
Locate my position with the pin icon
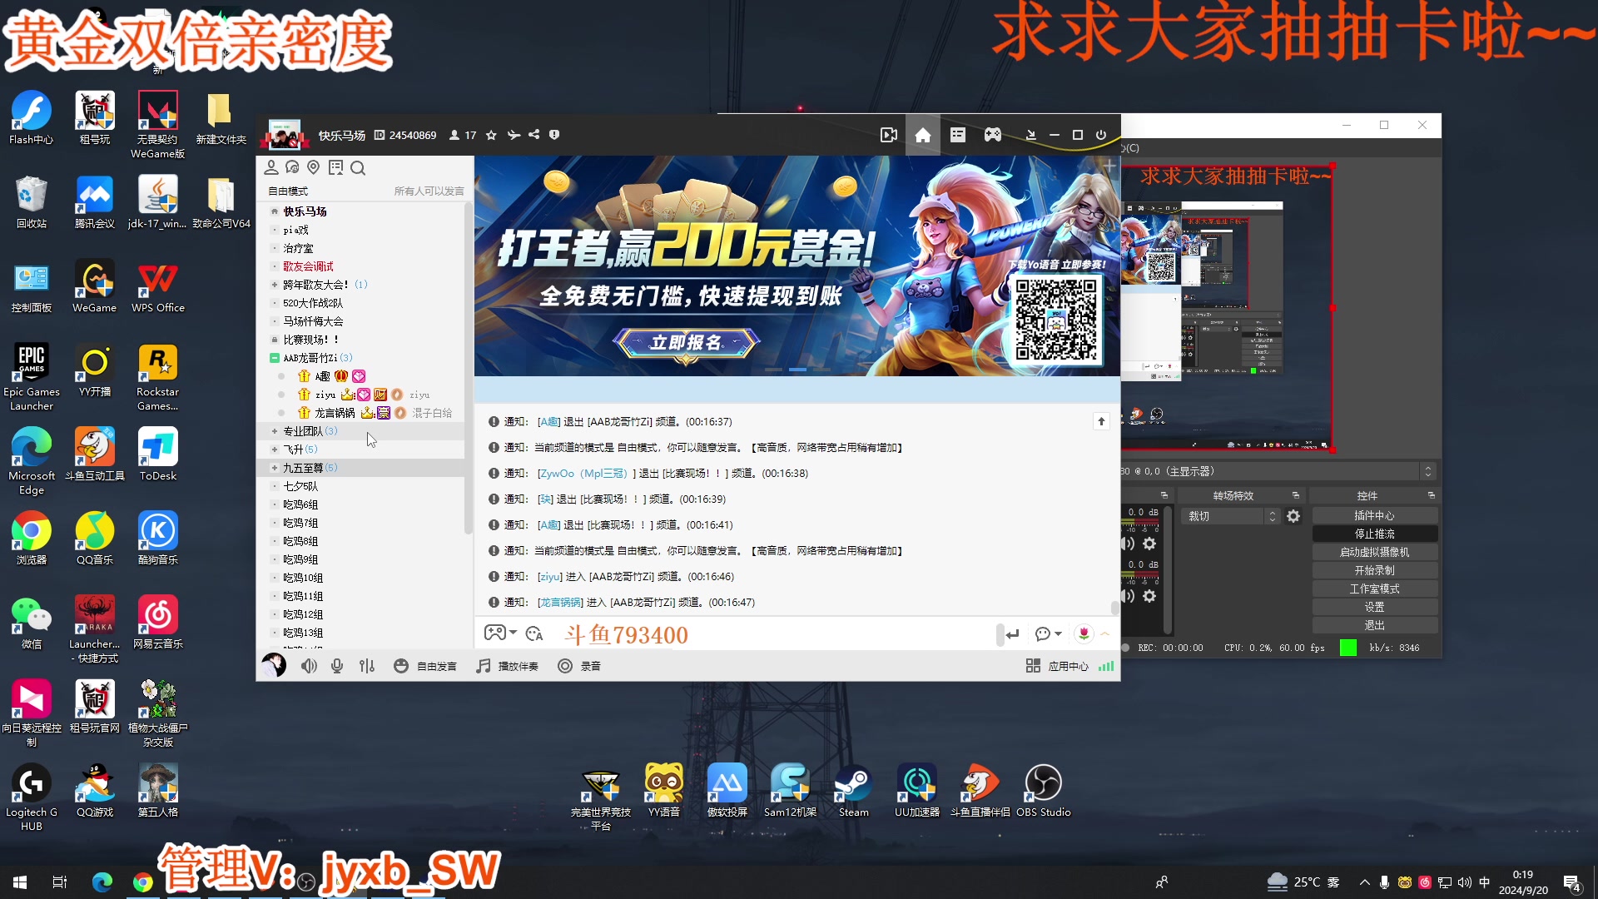click(313, 168)
